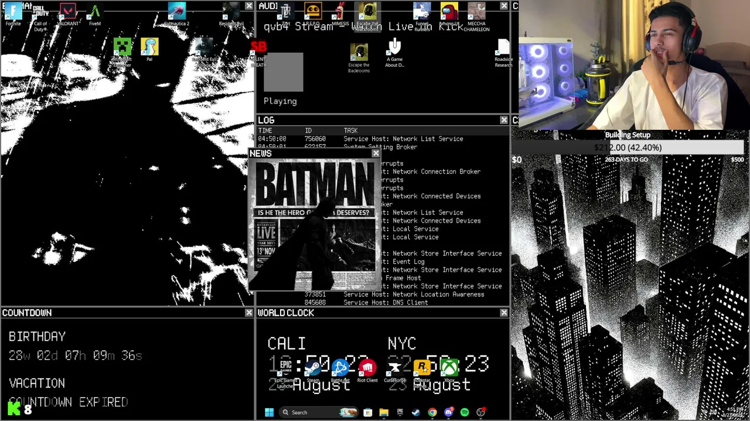
Task: Open OBS Studio from the taskbar
Action: coord(480,412)
